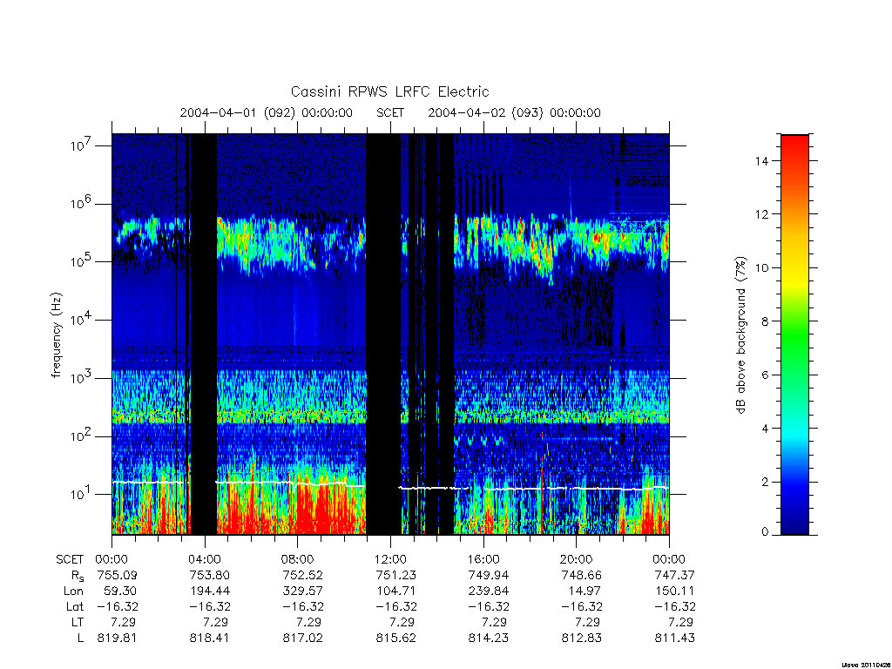Screen dimensions: 892x669
Task: Click the "LT" row label
Action: coord(78,622)
